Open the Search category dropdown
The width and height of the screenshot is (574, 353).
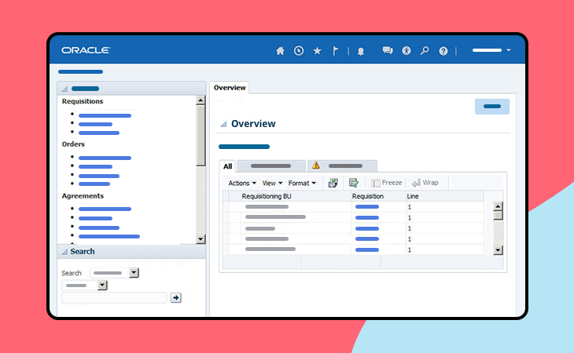click(x=134, y=273)
